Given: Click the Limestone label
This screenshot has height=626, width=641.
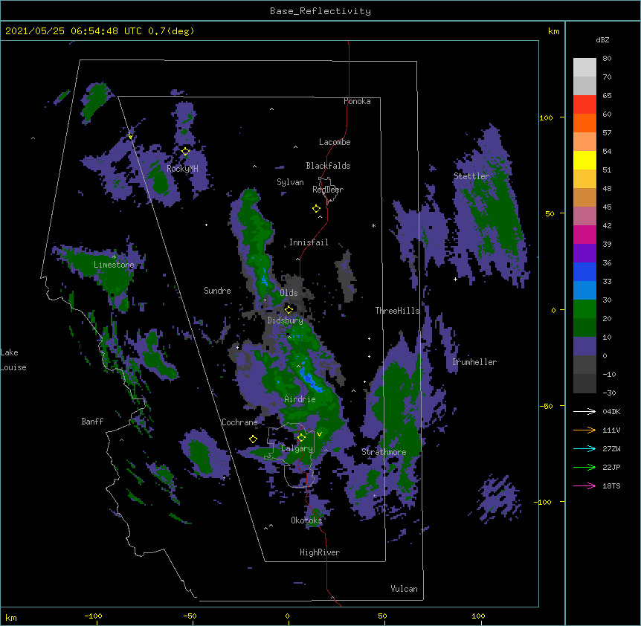Looking at the screenshot, I should click(x=114, y=265).
